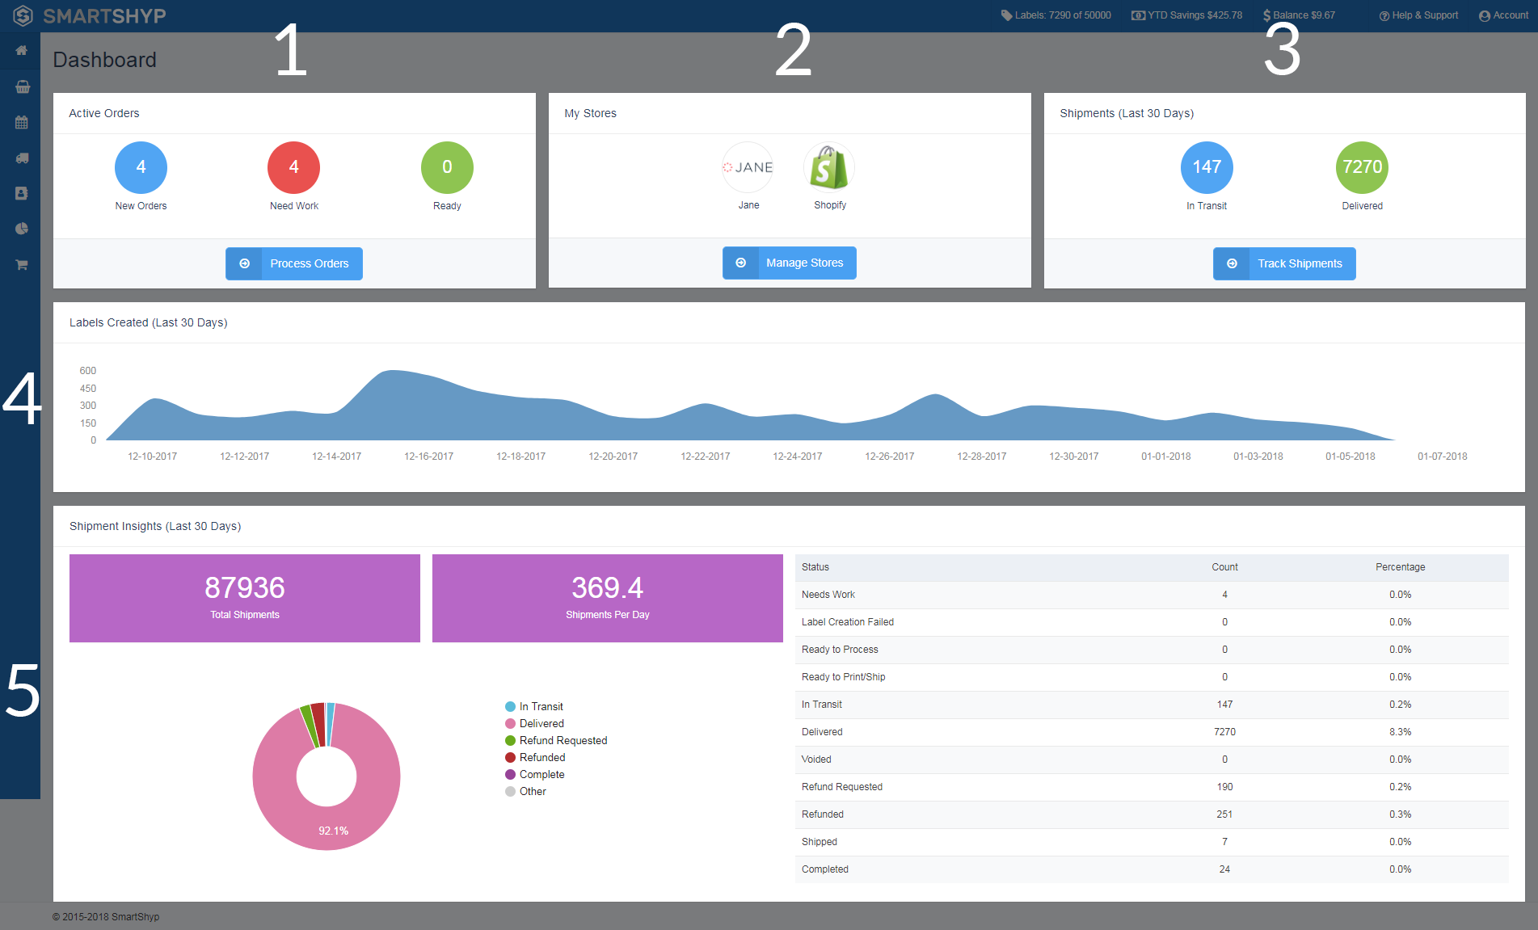The width and height of the screenshot is (1538, 930).
Task: Click the red Need Work circle
Action: pyautogui.click(x=293, y=167)
